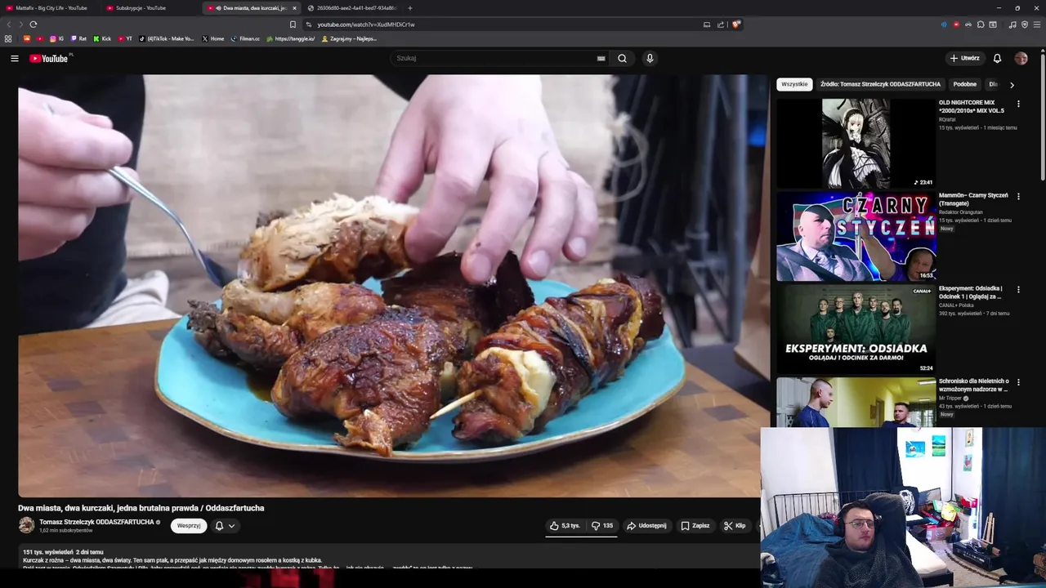Click the Zapisz save button
This screenshot has height=588, width=1046.
(695, 526)
